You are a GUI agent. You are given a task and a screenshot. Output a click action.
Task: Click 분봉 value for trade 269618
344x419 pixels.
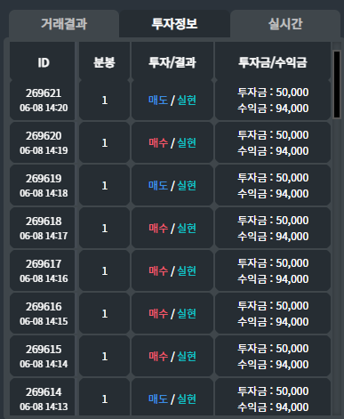coord(104,229)
